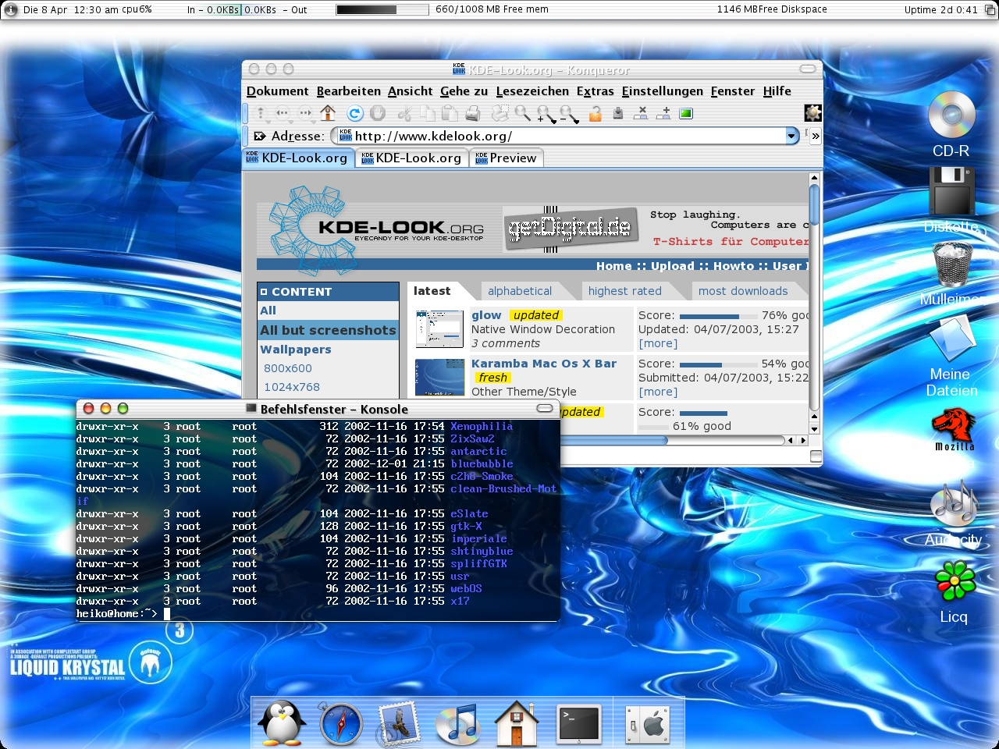999x749 pixels.
Task: Click the Cut scissors icon
Action: pos(404,113)
